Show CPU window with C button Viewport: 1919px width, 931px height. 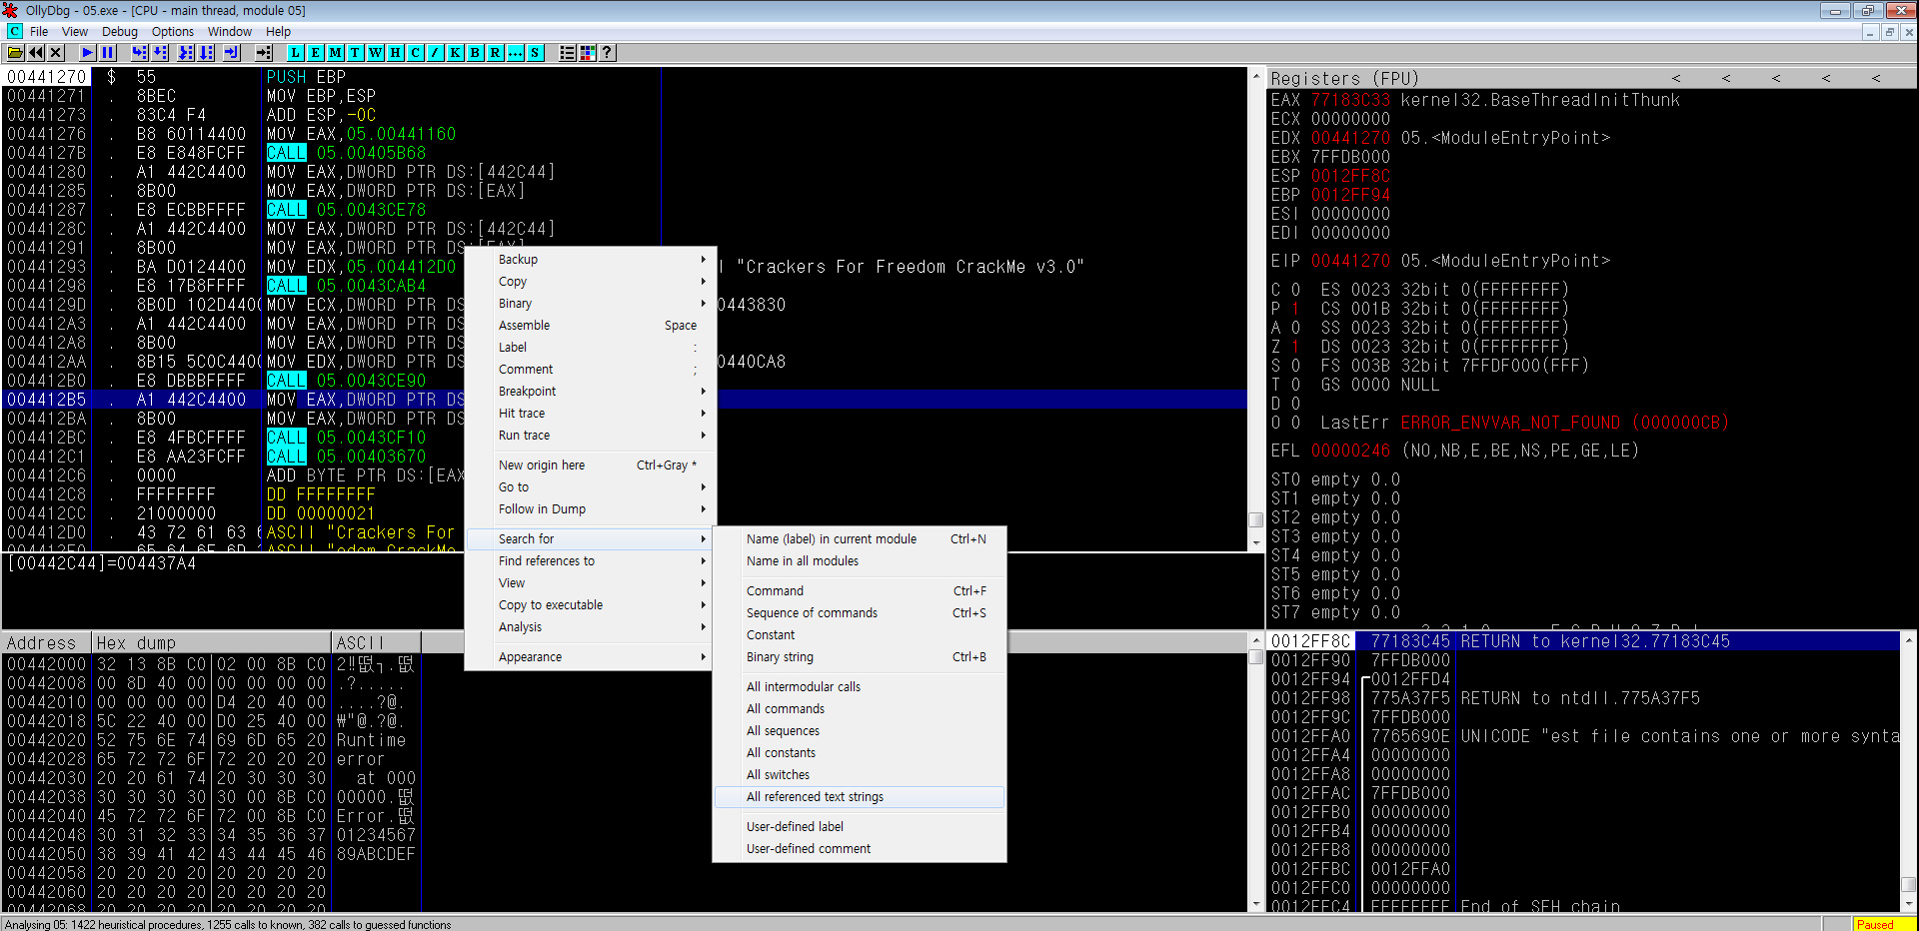point(416,53)
